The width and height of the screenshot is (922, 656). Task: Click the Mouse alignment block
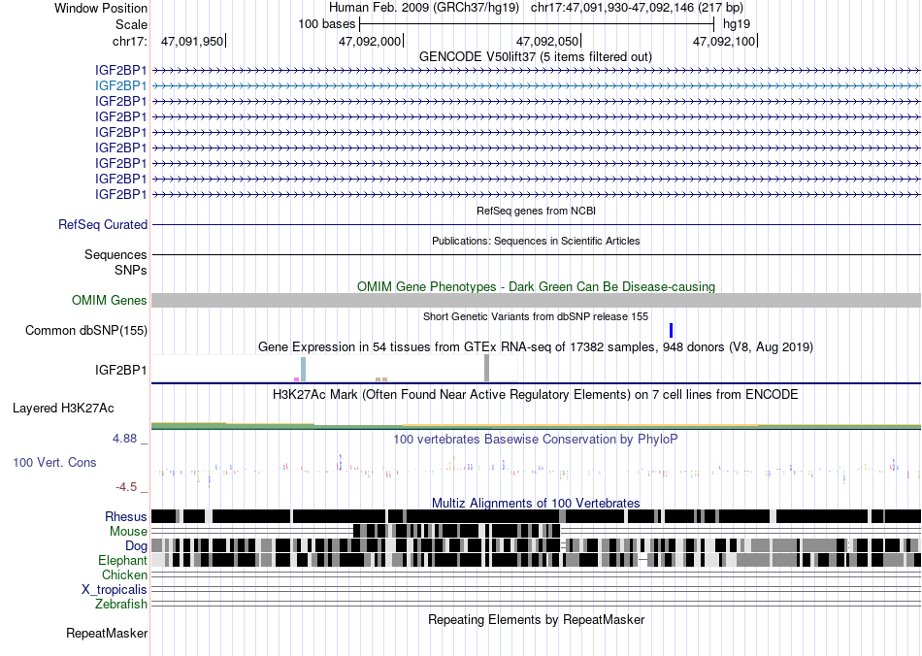(x=457, y=531)
